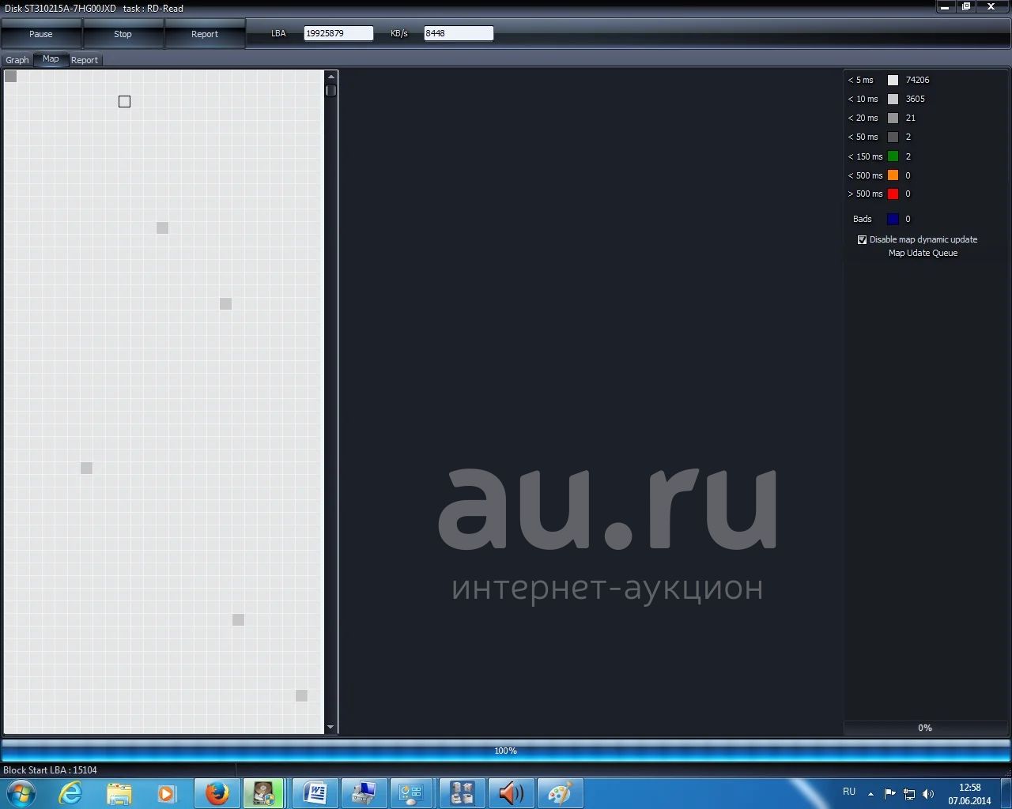Click the Pause button
The height and width of the screenshot is (809, 1012).
coord(41,34)
